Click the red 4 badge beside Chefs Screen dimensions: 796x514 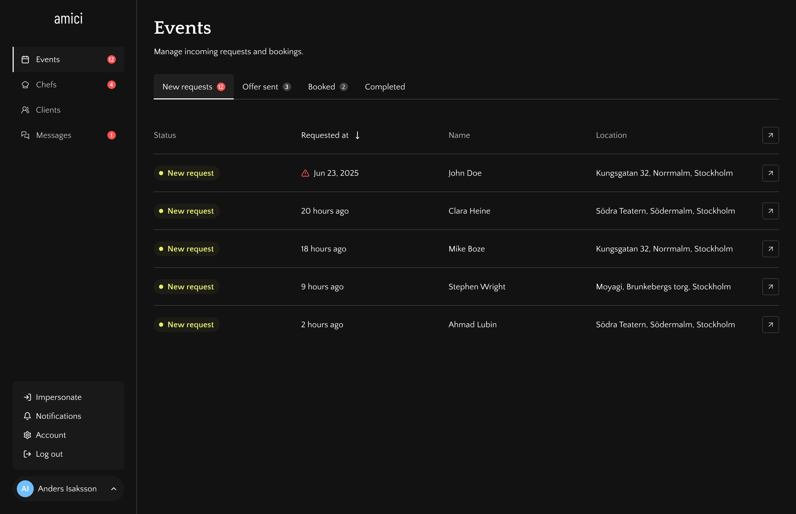(x=112, y=85)
